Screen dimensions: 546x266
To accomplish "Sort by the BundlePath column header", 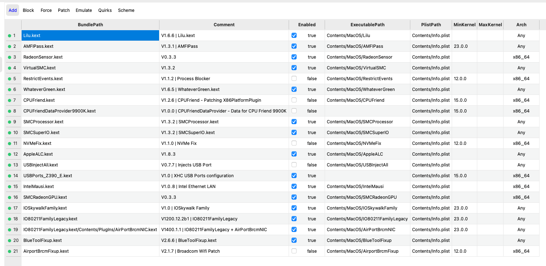I will tap(90, 25).
